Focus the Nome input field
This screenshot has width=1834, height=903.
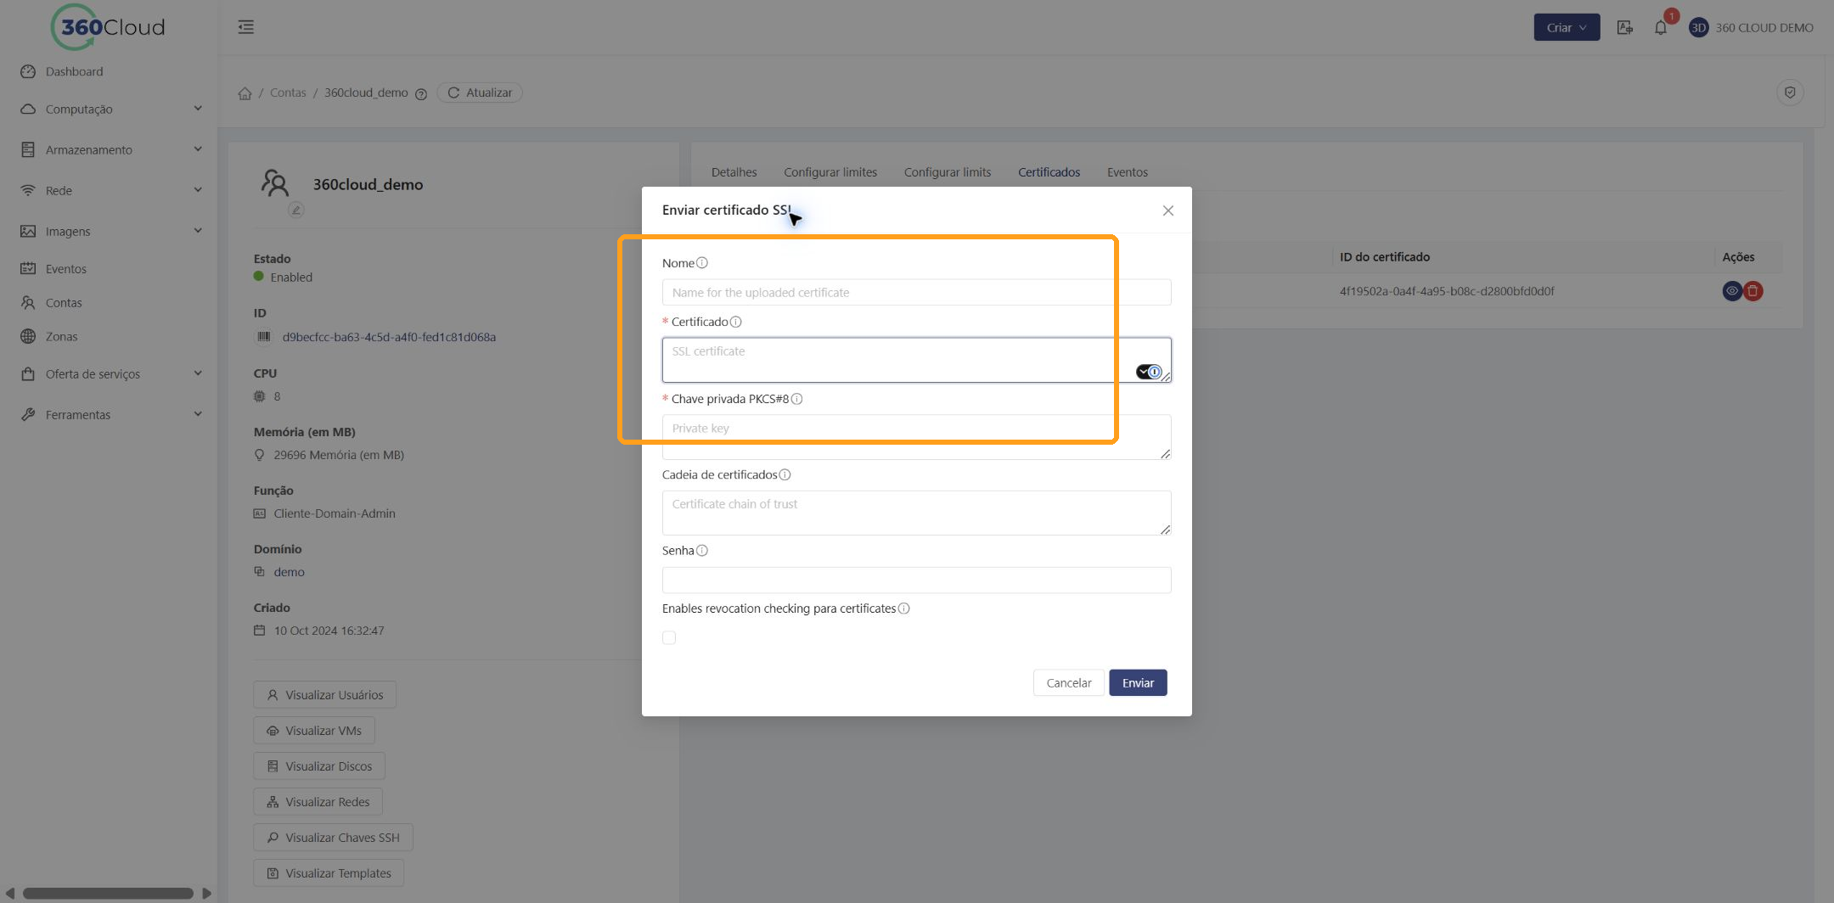click(x=917, y=292)
